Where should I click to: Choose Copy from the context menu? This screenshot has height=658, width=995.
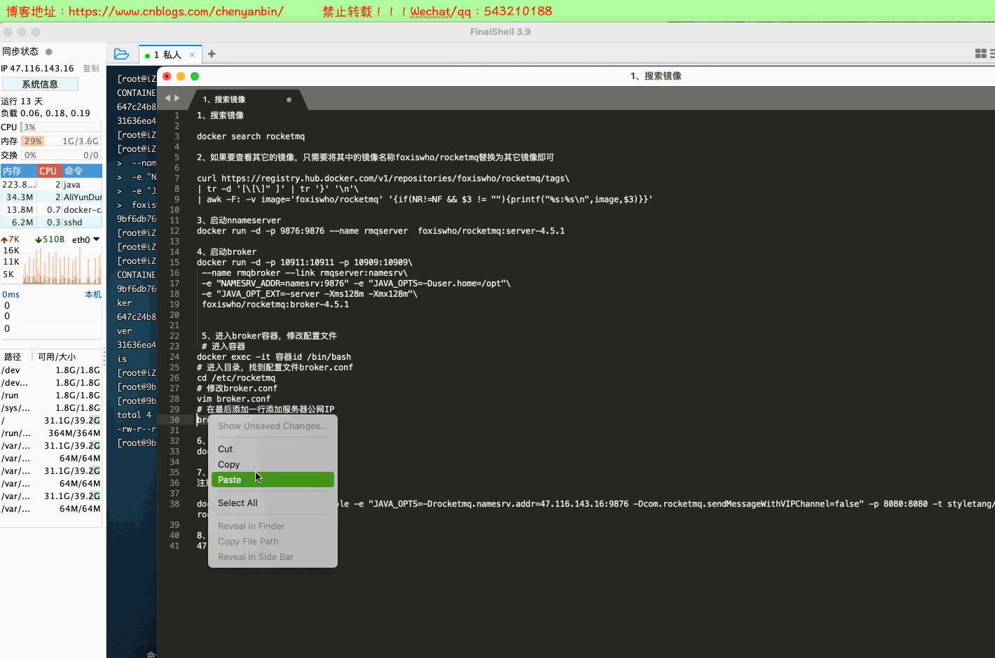click(273, 464)
